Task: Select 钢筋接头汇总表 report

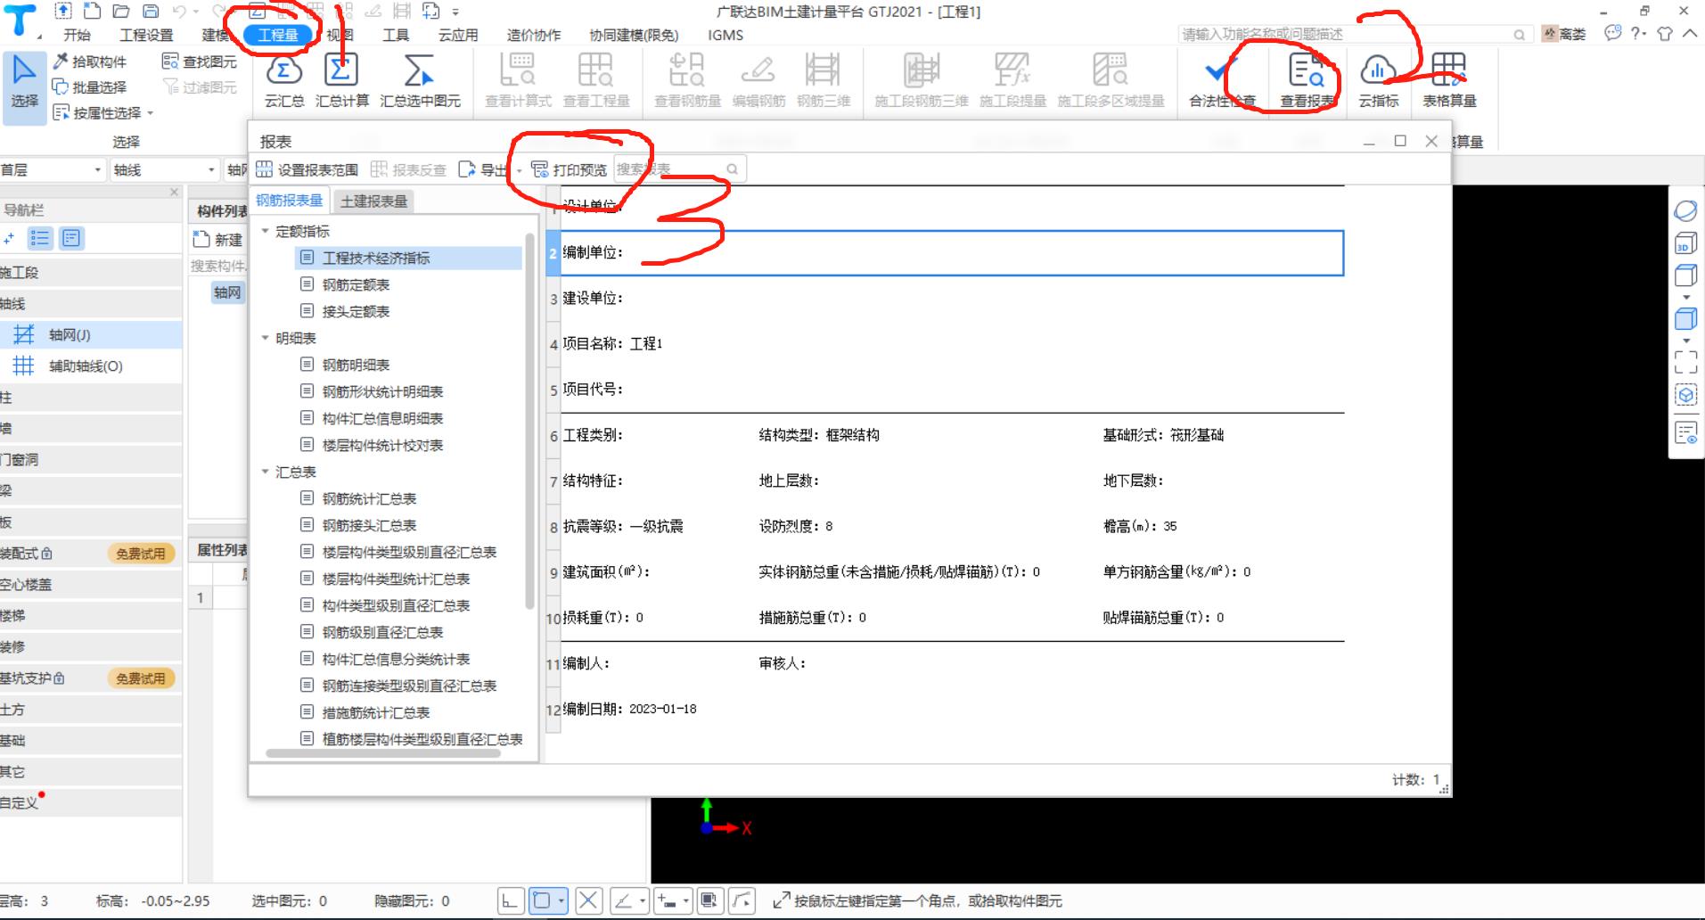Action: pyautogui.click(x=369, y=525)
